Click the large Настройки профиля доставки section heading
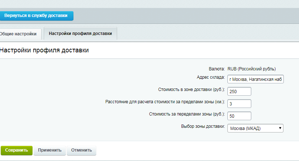This screenshot has height=161, width=299. coord(44,50)
